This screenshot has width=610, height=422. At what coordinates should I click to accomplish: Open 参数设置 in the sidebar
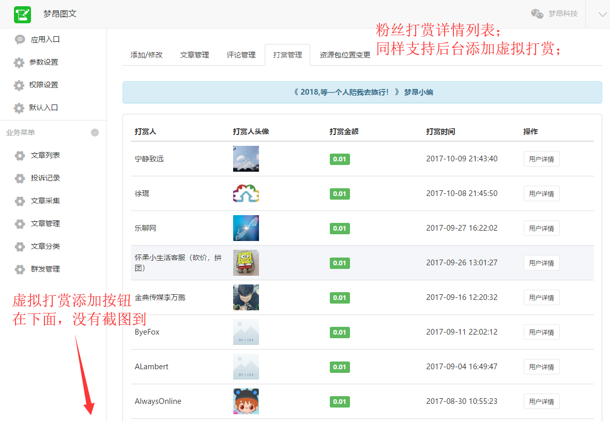tap(43, 62)
